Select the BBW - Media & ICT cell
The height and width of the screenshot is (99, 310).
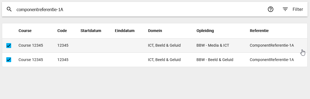(x=213, y=46)
